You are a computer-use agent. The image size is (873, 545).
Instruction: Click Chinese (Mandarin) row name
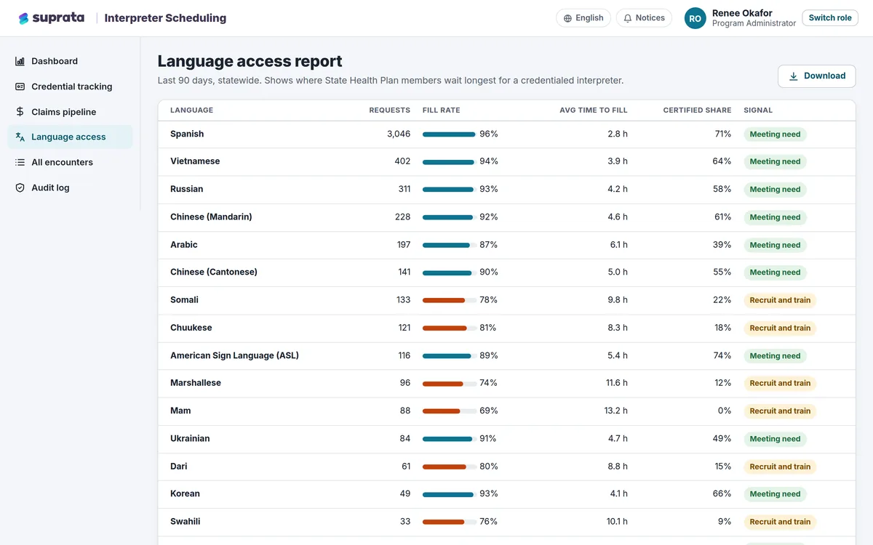point(211,217)
